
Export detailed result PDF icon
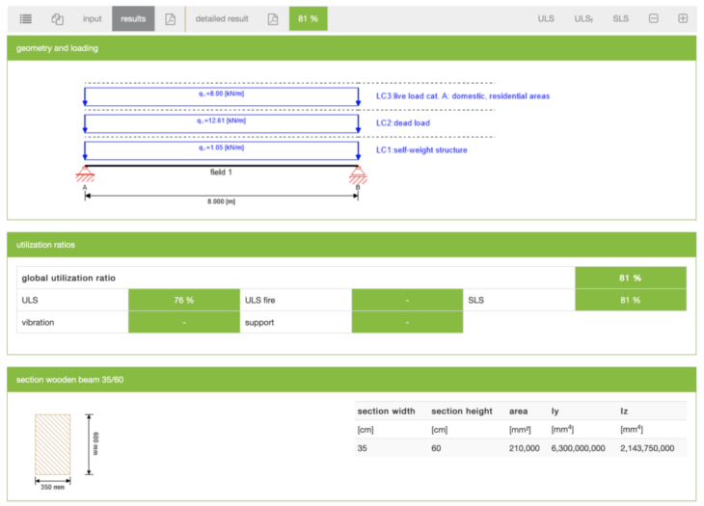pyautogui.click(x=273, y=18)
